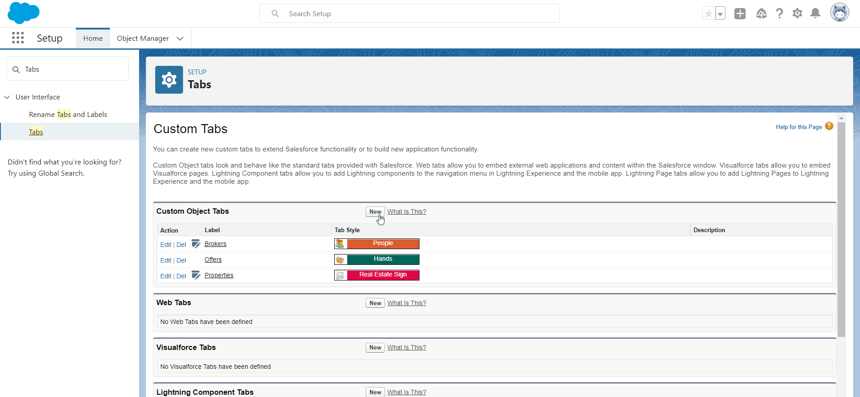
Task: Open the notifications bell
Action: [x=815, y=13]
